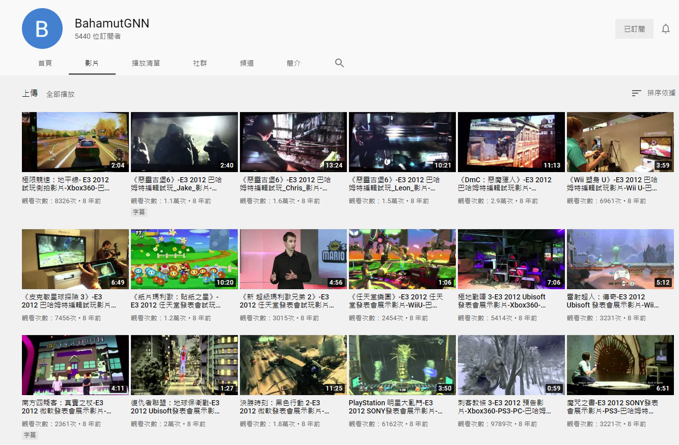Open the 6:51 魔咒之書 video thumbnail
The width and height of the screenshot is (679, 445).
620,365
